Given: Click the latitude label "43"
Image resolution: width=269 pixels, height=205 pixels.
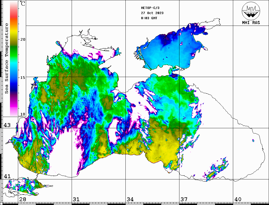Looking at the screenshot, I should click(x=7, y=125).
